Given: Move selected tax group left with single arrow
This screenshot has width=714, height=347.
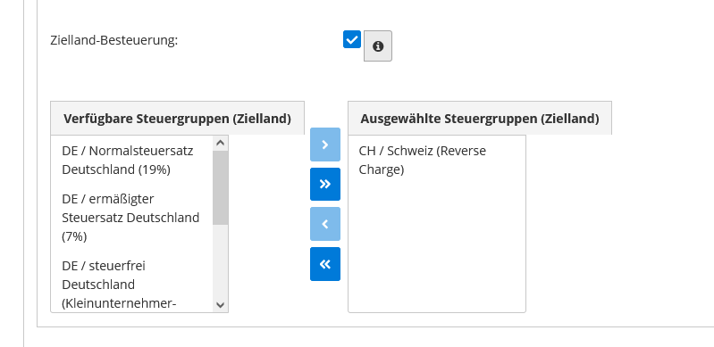Looking at the screenshot, I should [325, 224].
